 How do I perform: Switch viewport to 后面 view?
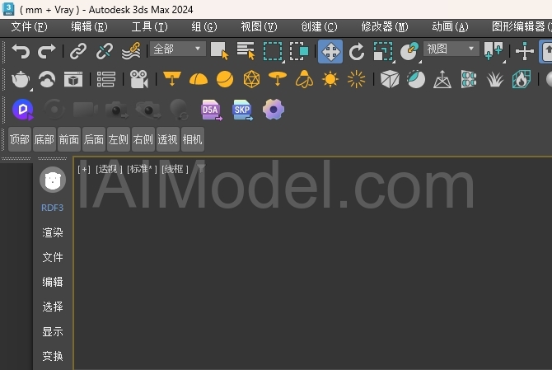(94, 139)
